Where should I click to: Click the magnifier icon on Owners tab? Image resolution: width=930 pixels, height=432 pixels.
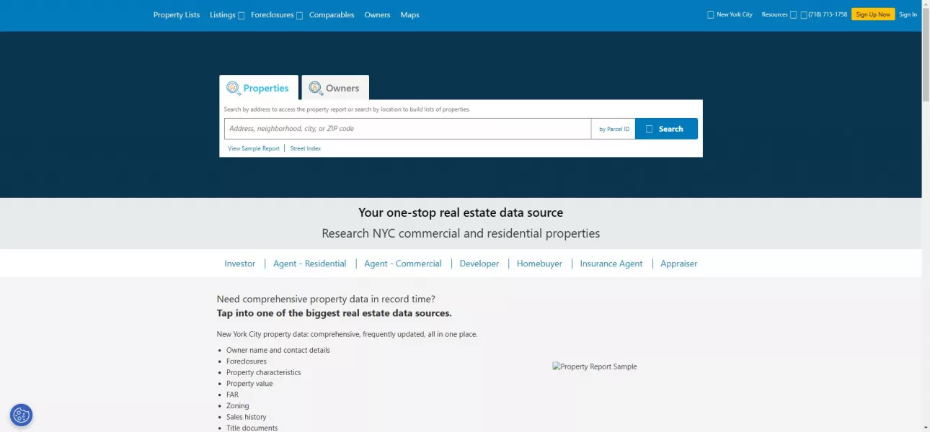[x=316, y=88]
